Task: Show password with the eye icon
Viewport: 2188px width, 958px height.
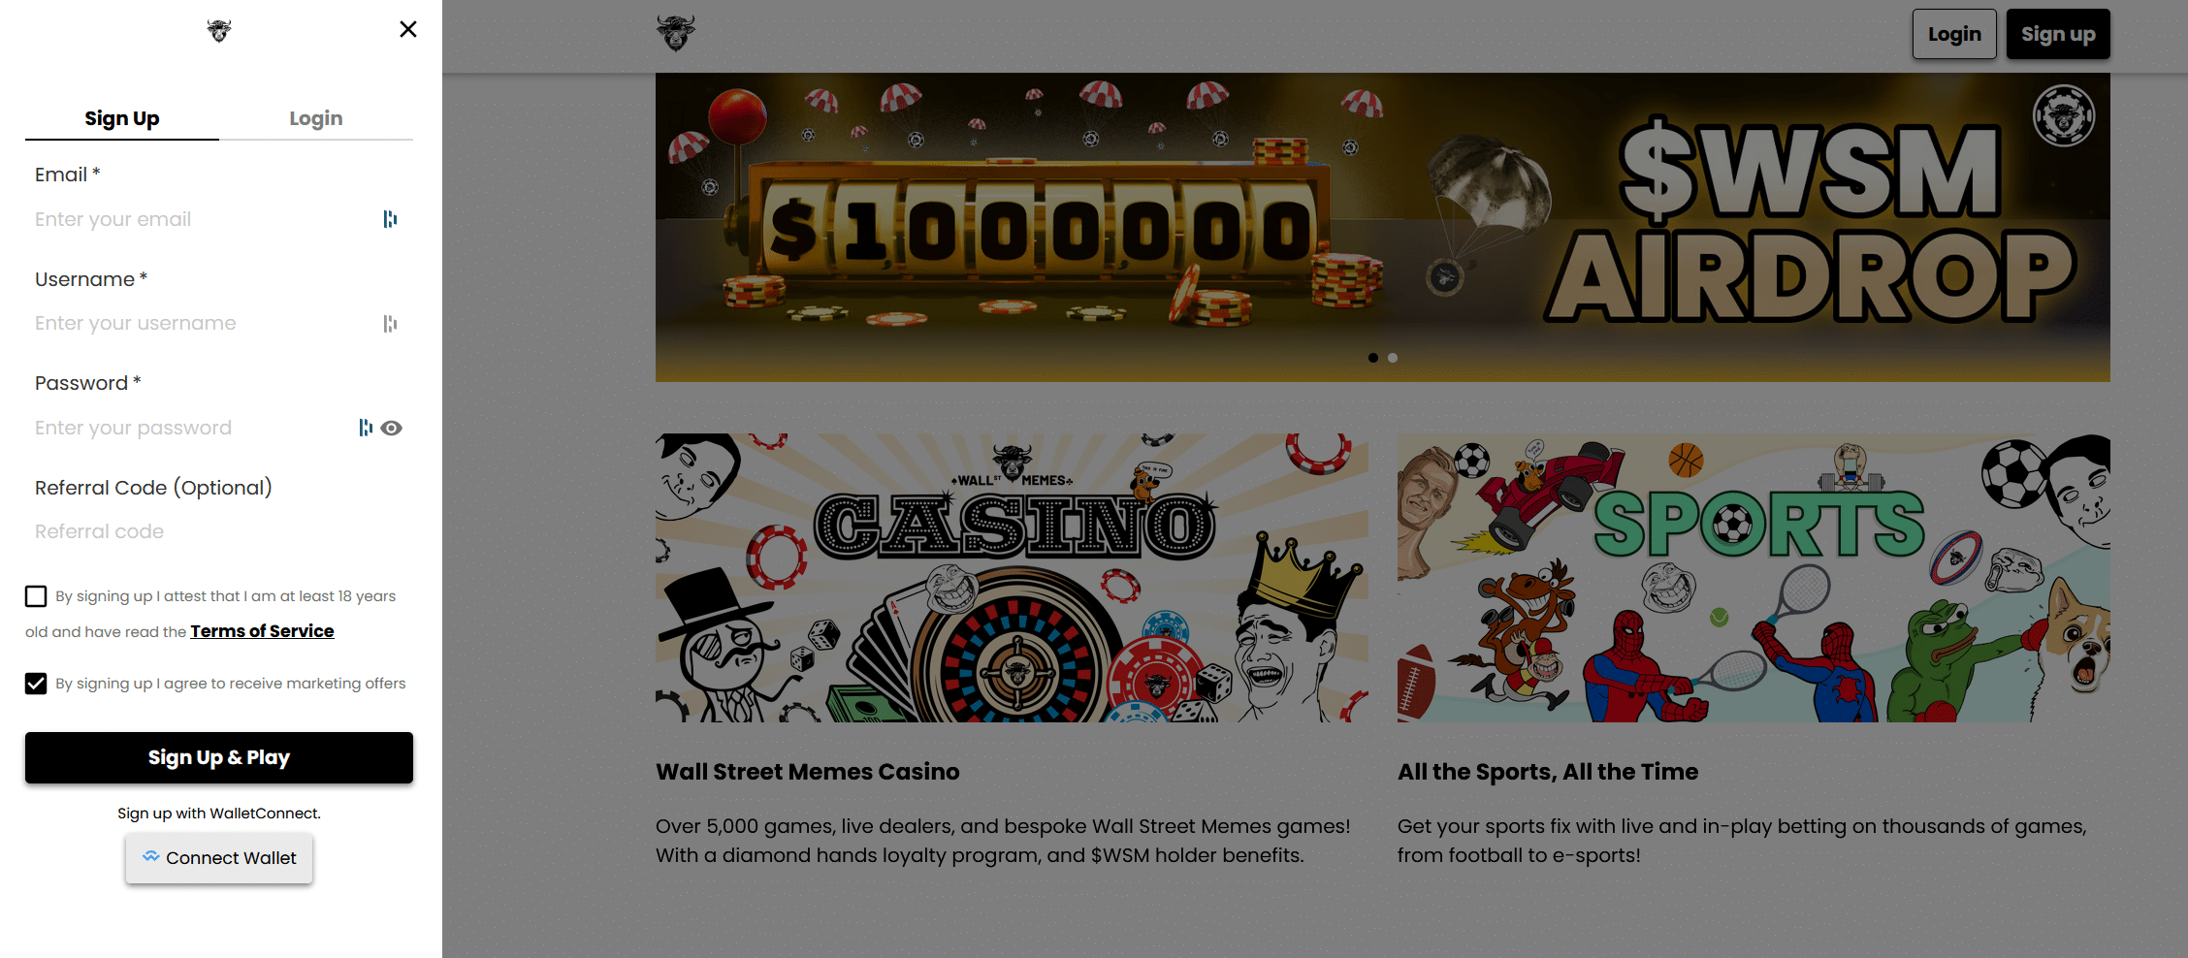Action: (x=392, y=428)
